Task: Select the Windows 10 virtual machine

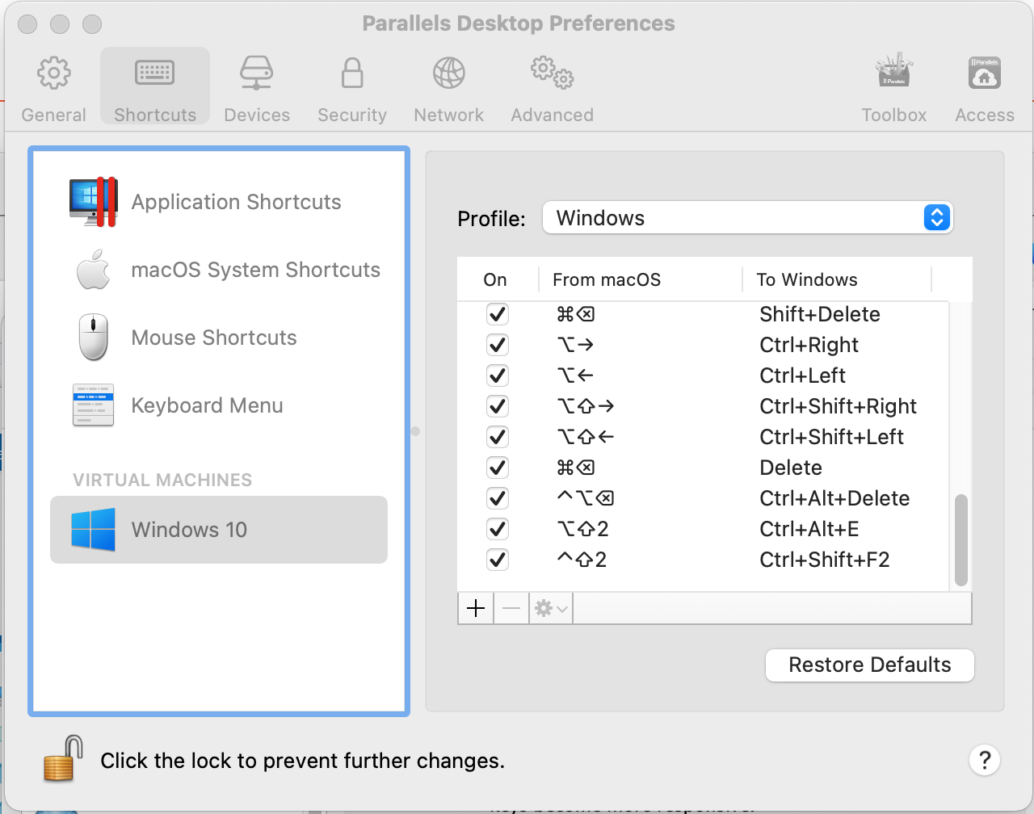Action: (x=218, y=530)
